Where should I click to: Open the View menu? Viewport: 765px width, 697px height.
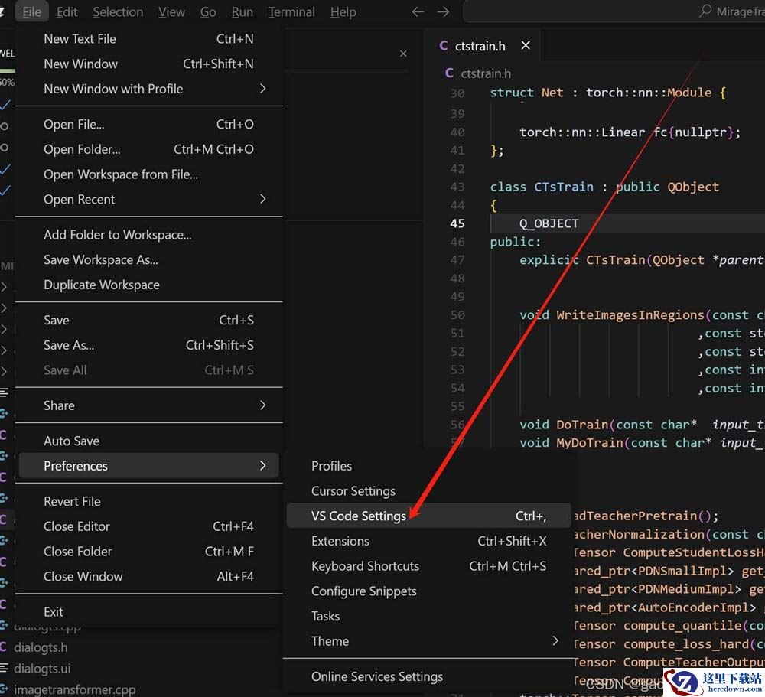(x=171, y=11)
